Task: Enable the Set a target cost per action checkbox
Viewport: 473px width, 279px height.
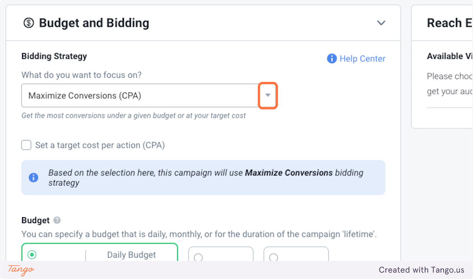Action: coord(26,145)
